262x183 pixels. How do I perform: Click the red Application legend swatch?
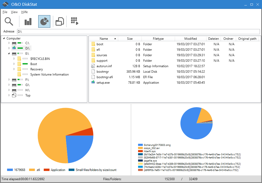47,170
